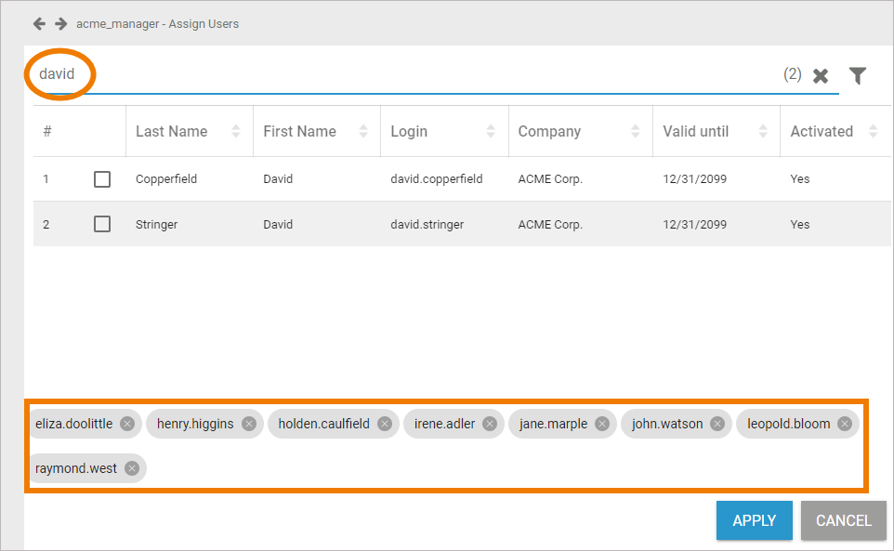Check the box for David Copperfield

102,179
